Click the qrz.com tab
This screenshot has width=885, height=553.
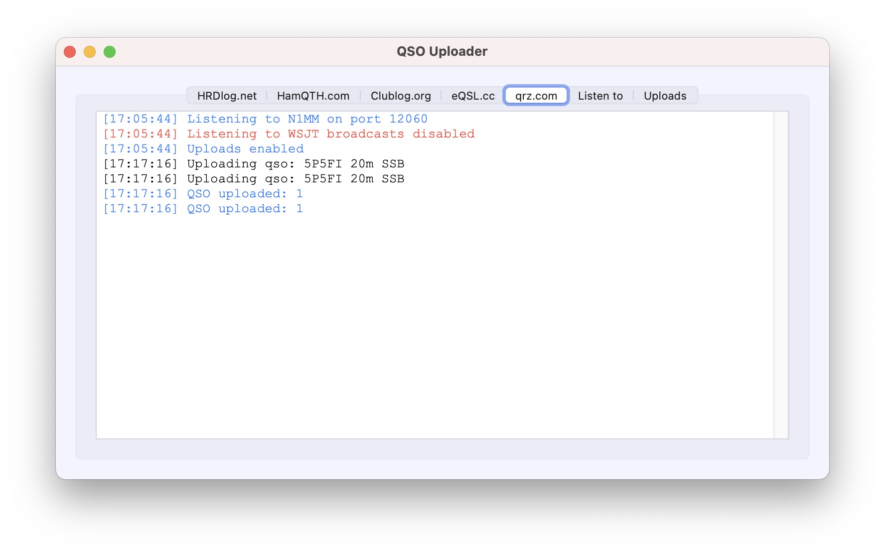click(536, 96)
